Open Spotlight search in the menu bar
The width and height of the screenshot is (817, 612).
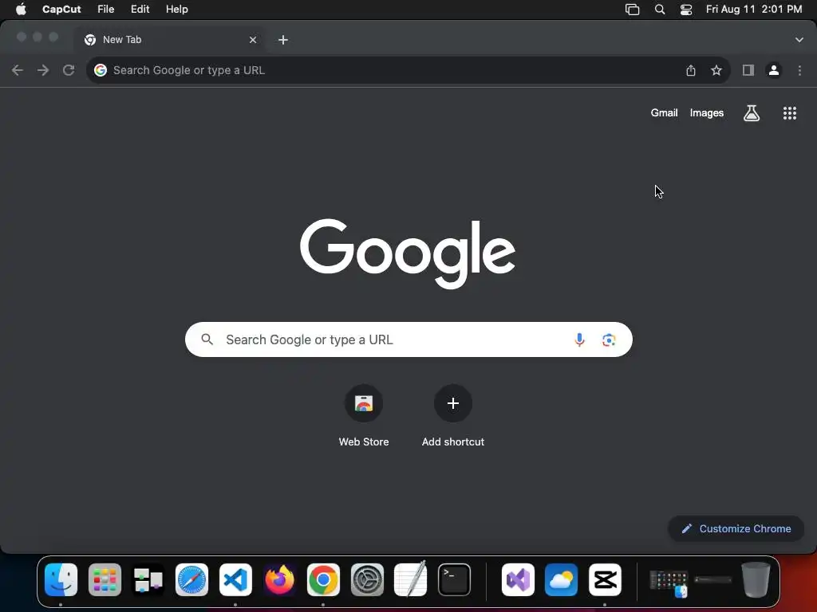(660, 10)
